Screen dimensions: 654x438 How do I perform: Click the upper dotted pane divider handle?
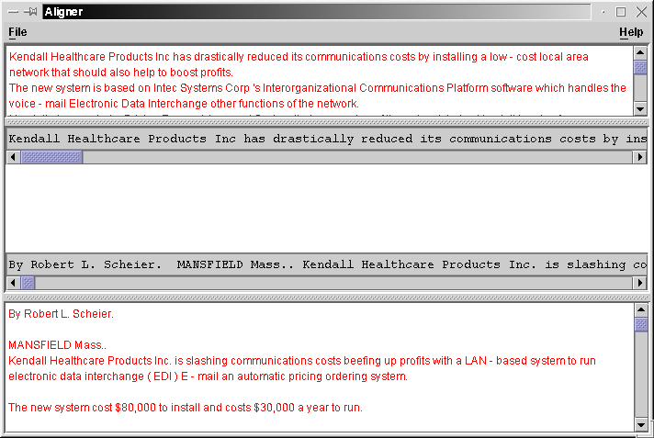327,122
